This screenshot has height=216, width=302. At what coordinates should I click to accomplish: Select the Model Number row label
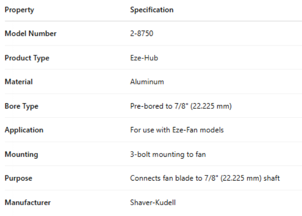coord(30,34)
